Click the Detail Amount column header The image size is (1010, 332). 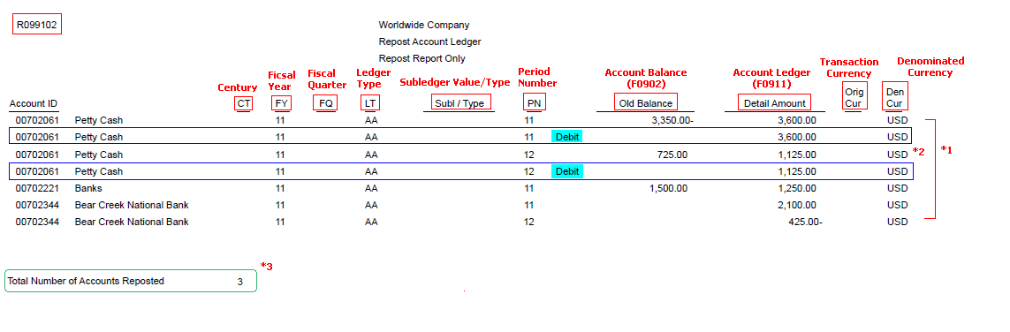click(x=774, y=103)
